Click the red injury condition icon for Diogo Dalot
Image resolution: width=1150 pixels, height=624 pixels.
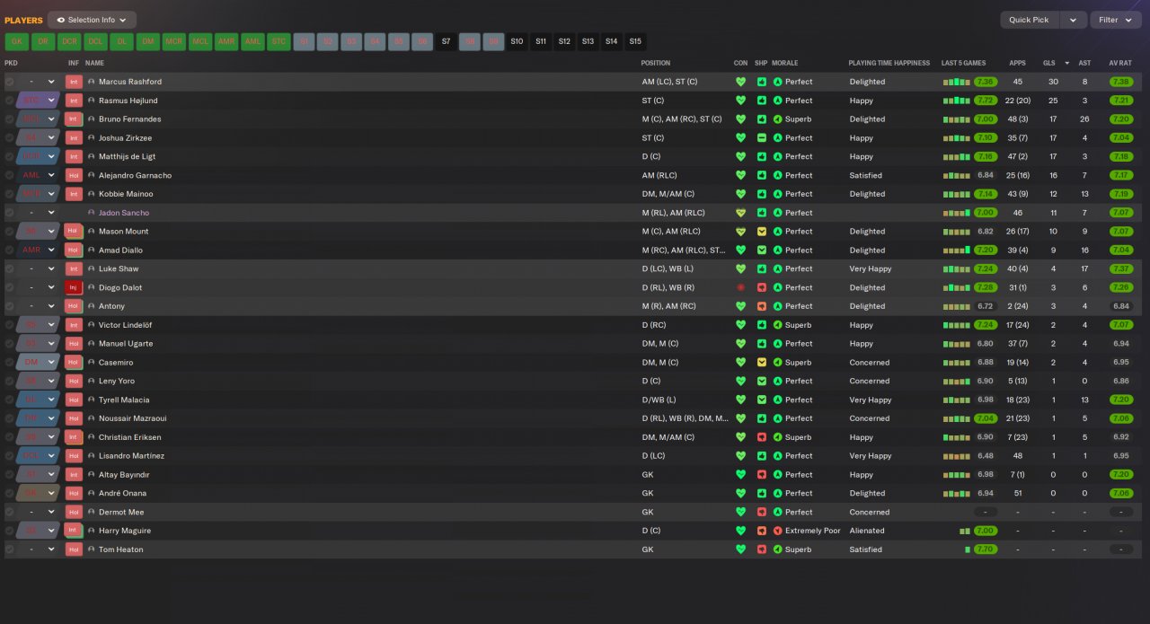[740, 287]
